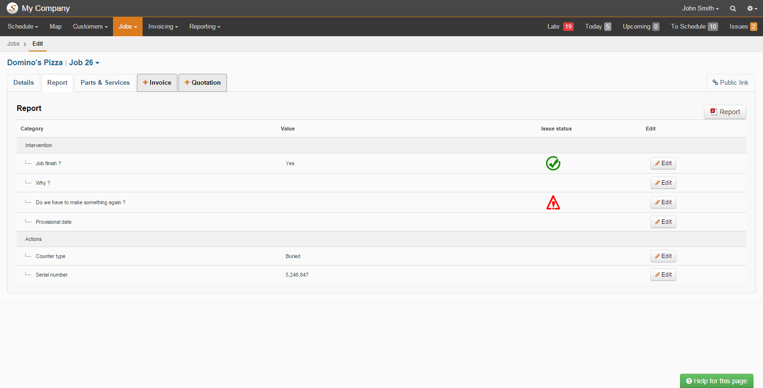Edit the Serial number row

tap(663, 275)
